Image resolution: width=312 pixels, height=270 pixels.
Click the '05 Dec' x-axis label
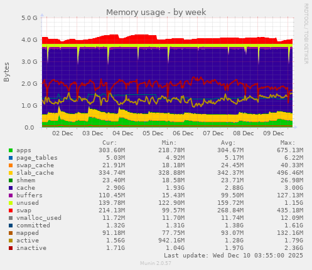pyautogui.click(x=153, y=133)
